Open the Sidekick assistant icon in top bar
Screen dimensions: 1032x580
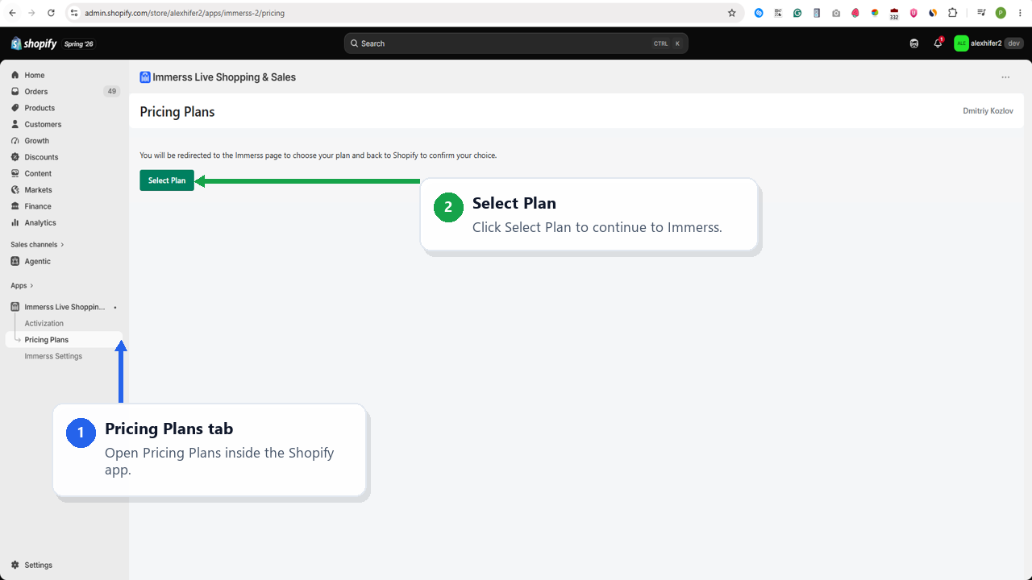(914, 43)
